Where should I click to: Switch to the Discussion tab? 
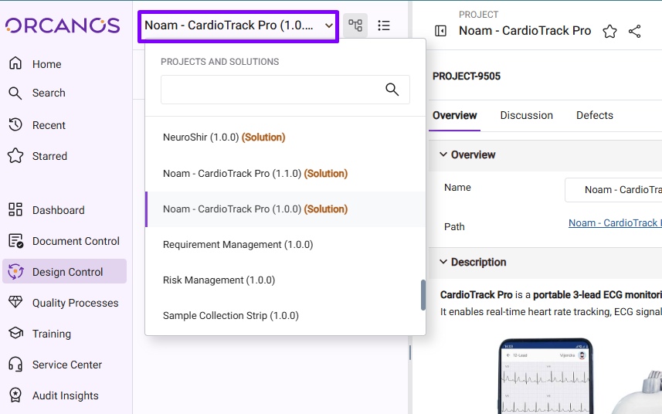click(526, 115)
